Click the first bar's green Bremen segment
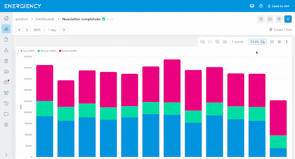Screen dimensions: 295x159 pos(45,109)
